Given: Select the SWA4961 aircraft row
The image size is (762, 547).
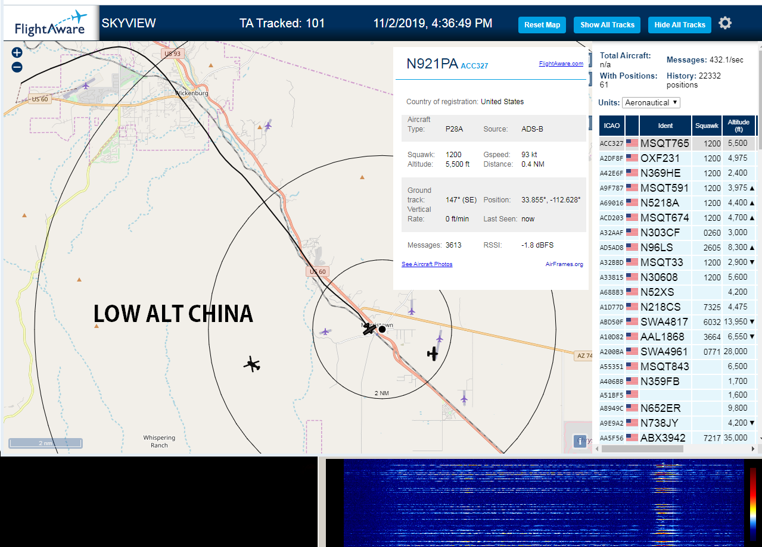Looking at the screenshot, I should [677, 352].
